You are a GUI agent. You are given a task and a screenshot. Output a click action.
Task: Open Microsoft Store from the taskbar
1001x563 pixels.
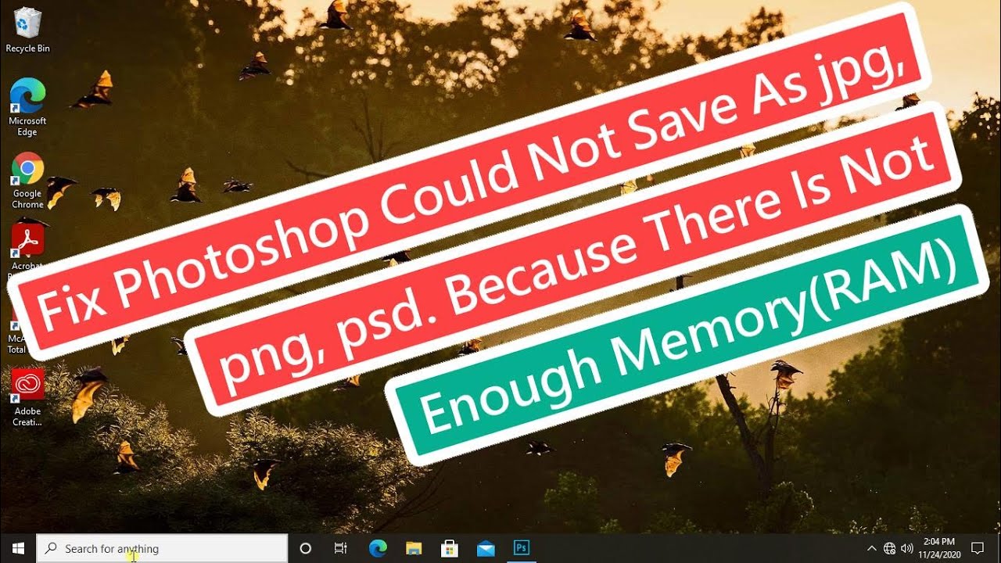pyautogui.click(x=449, y=548)
